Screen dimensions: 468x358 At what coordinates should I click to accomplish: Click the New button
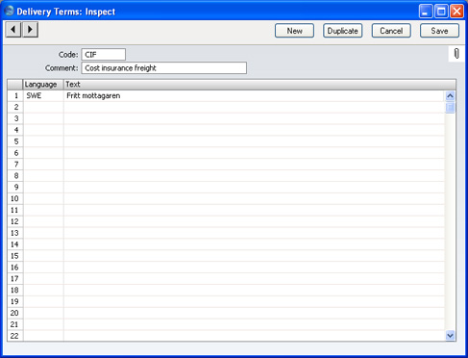294,31
